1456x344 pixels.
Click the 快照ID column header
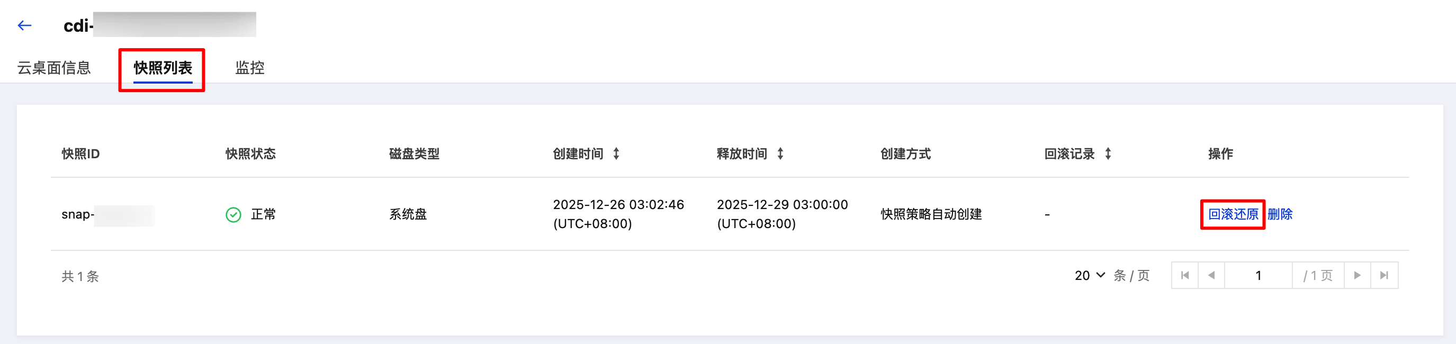coord(80,153)
